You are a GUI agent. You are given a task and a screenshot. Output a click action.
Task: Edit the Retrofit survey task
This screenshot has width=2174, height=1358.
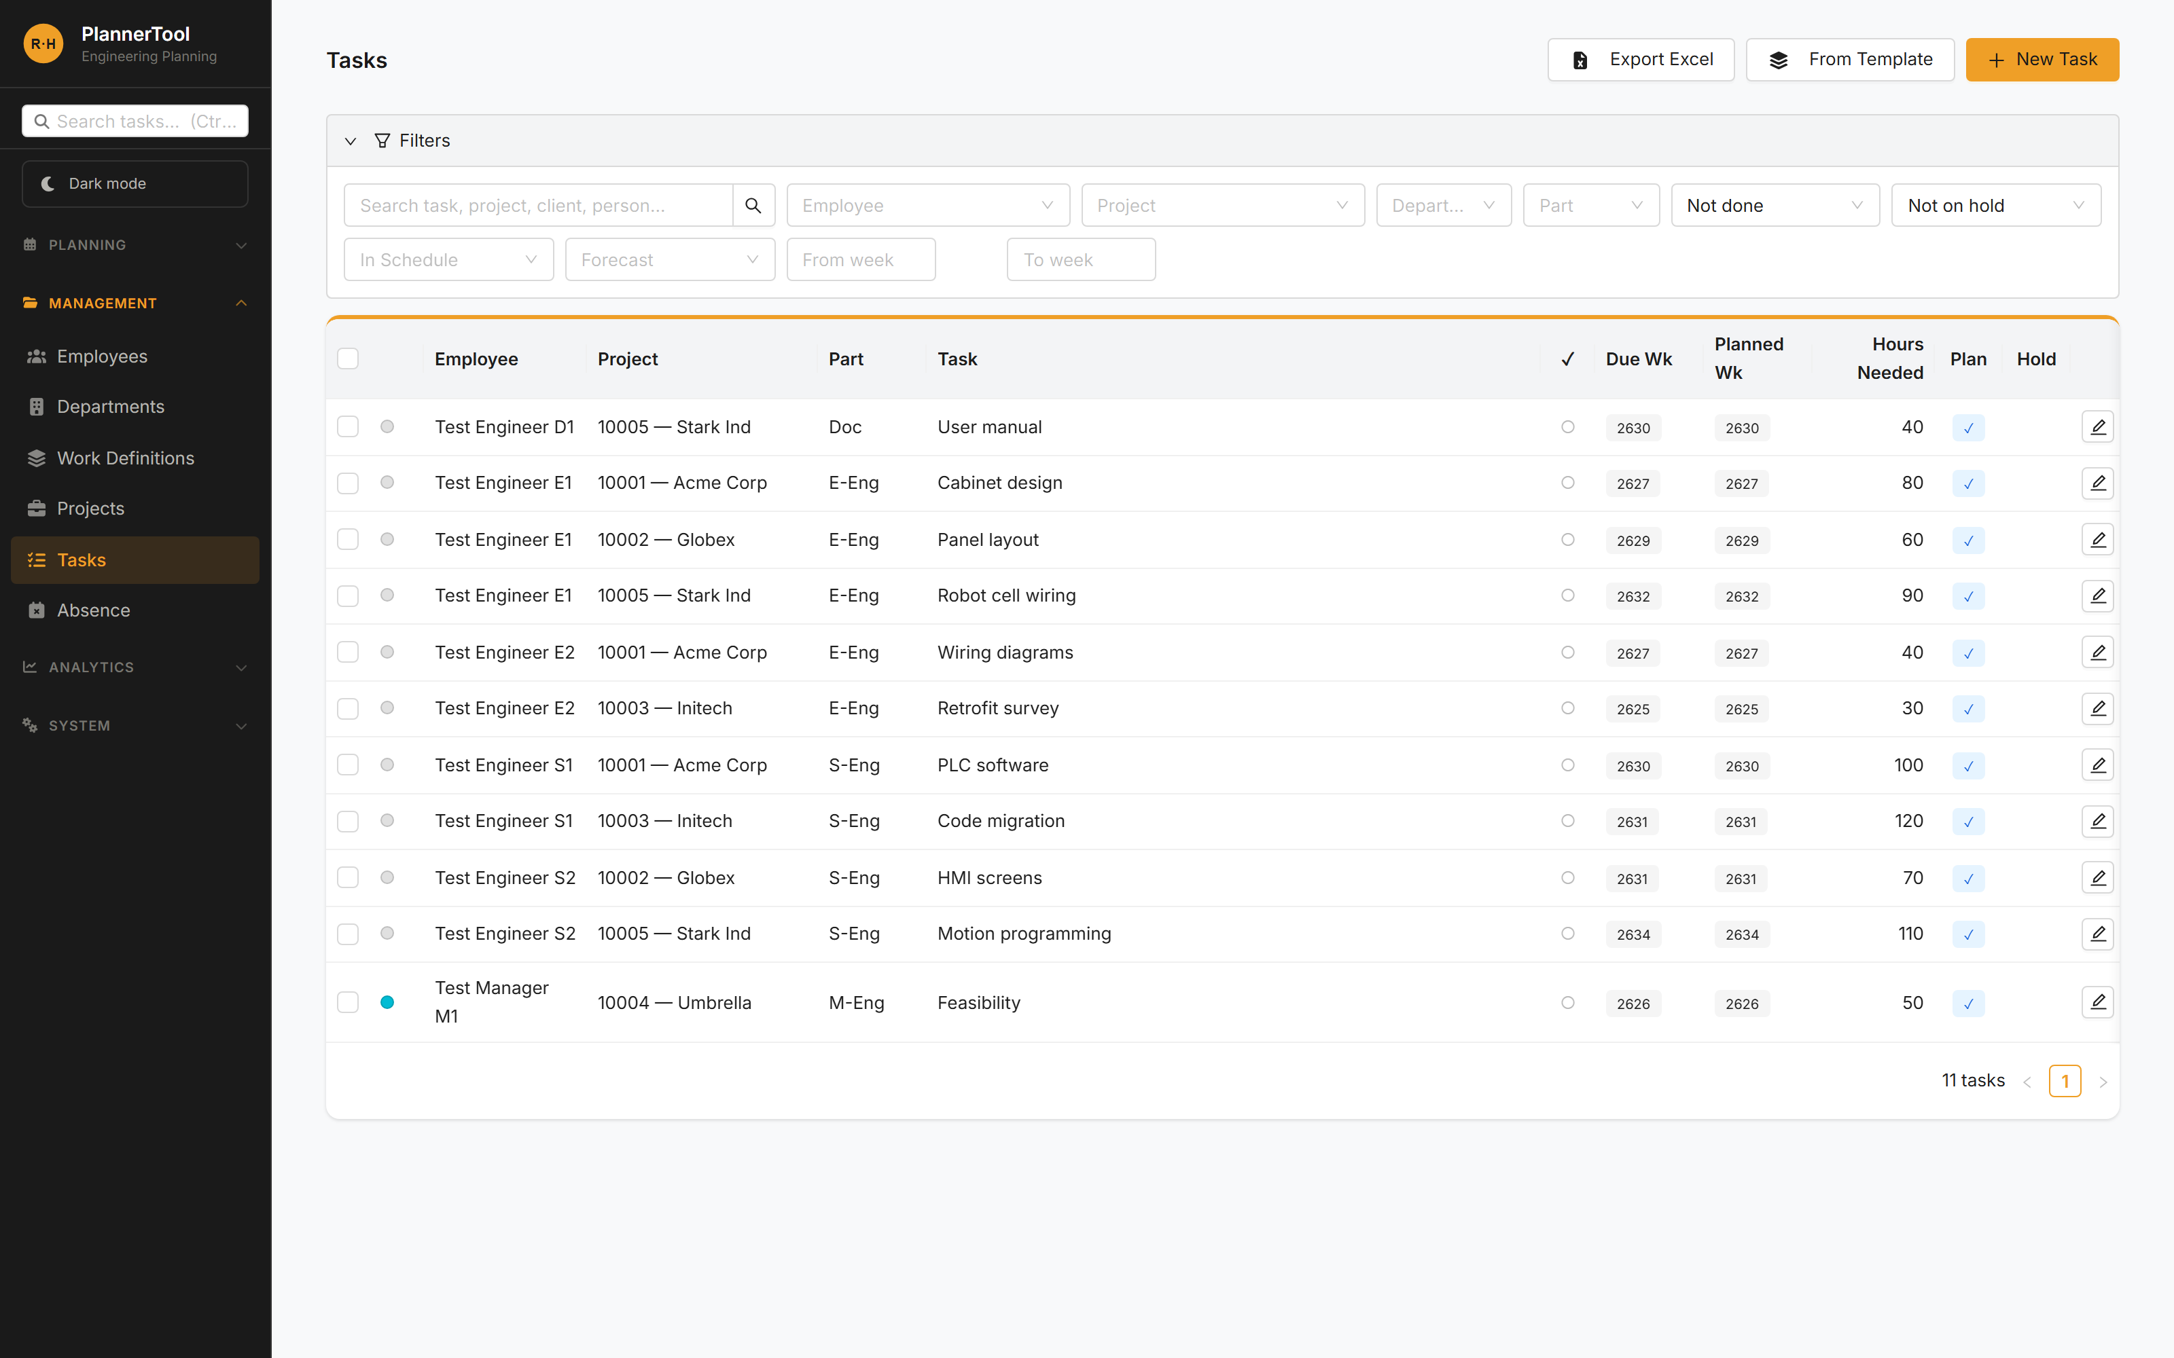[x=2097, y=709]
